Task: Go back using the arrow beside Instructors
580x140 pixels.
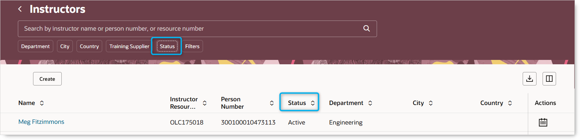Action: pos(20,9)
